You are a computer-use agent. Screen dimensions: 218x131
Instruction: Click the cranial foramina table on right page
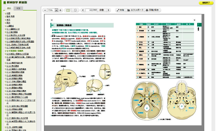point(165,51)
